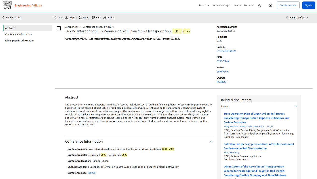Open Train Operation Plan related article
Screen dimensions: 317x179
[x=256, y=118]
